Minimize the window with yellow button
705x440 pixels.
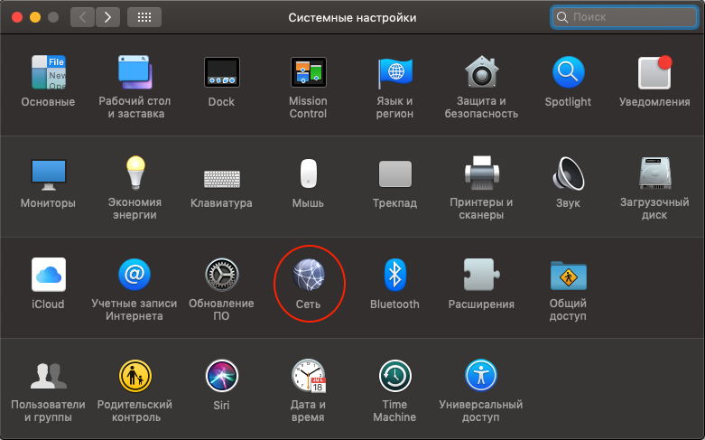click(35, 17)
